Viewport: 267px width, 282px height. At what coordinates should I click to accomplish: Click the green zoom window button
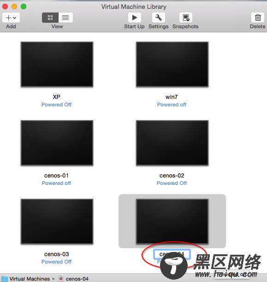click(24, 6)
